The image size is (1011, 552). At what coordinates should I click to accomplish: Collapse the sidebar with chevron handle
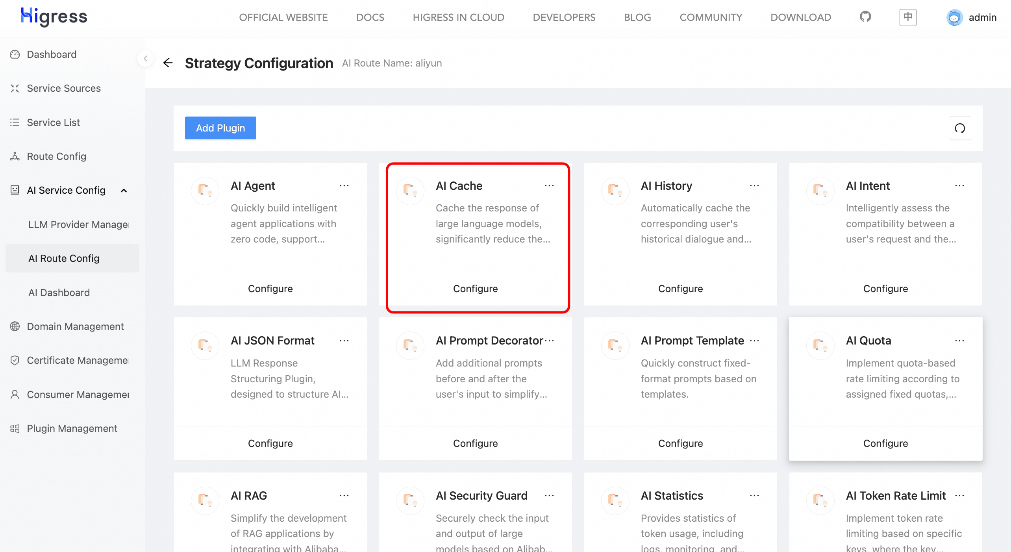coord(146,59)
